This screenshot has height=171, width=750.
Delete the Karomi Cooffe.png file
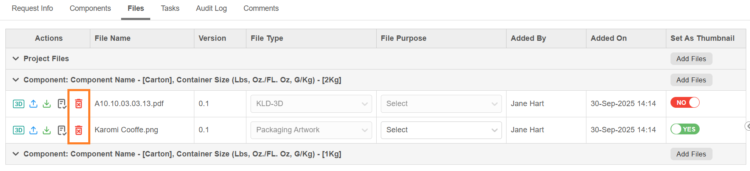pyautogui.click(x=79, y=130)
